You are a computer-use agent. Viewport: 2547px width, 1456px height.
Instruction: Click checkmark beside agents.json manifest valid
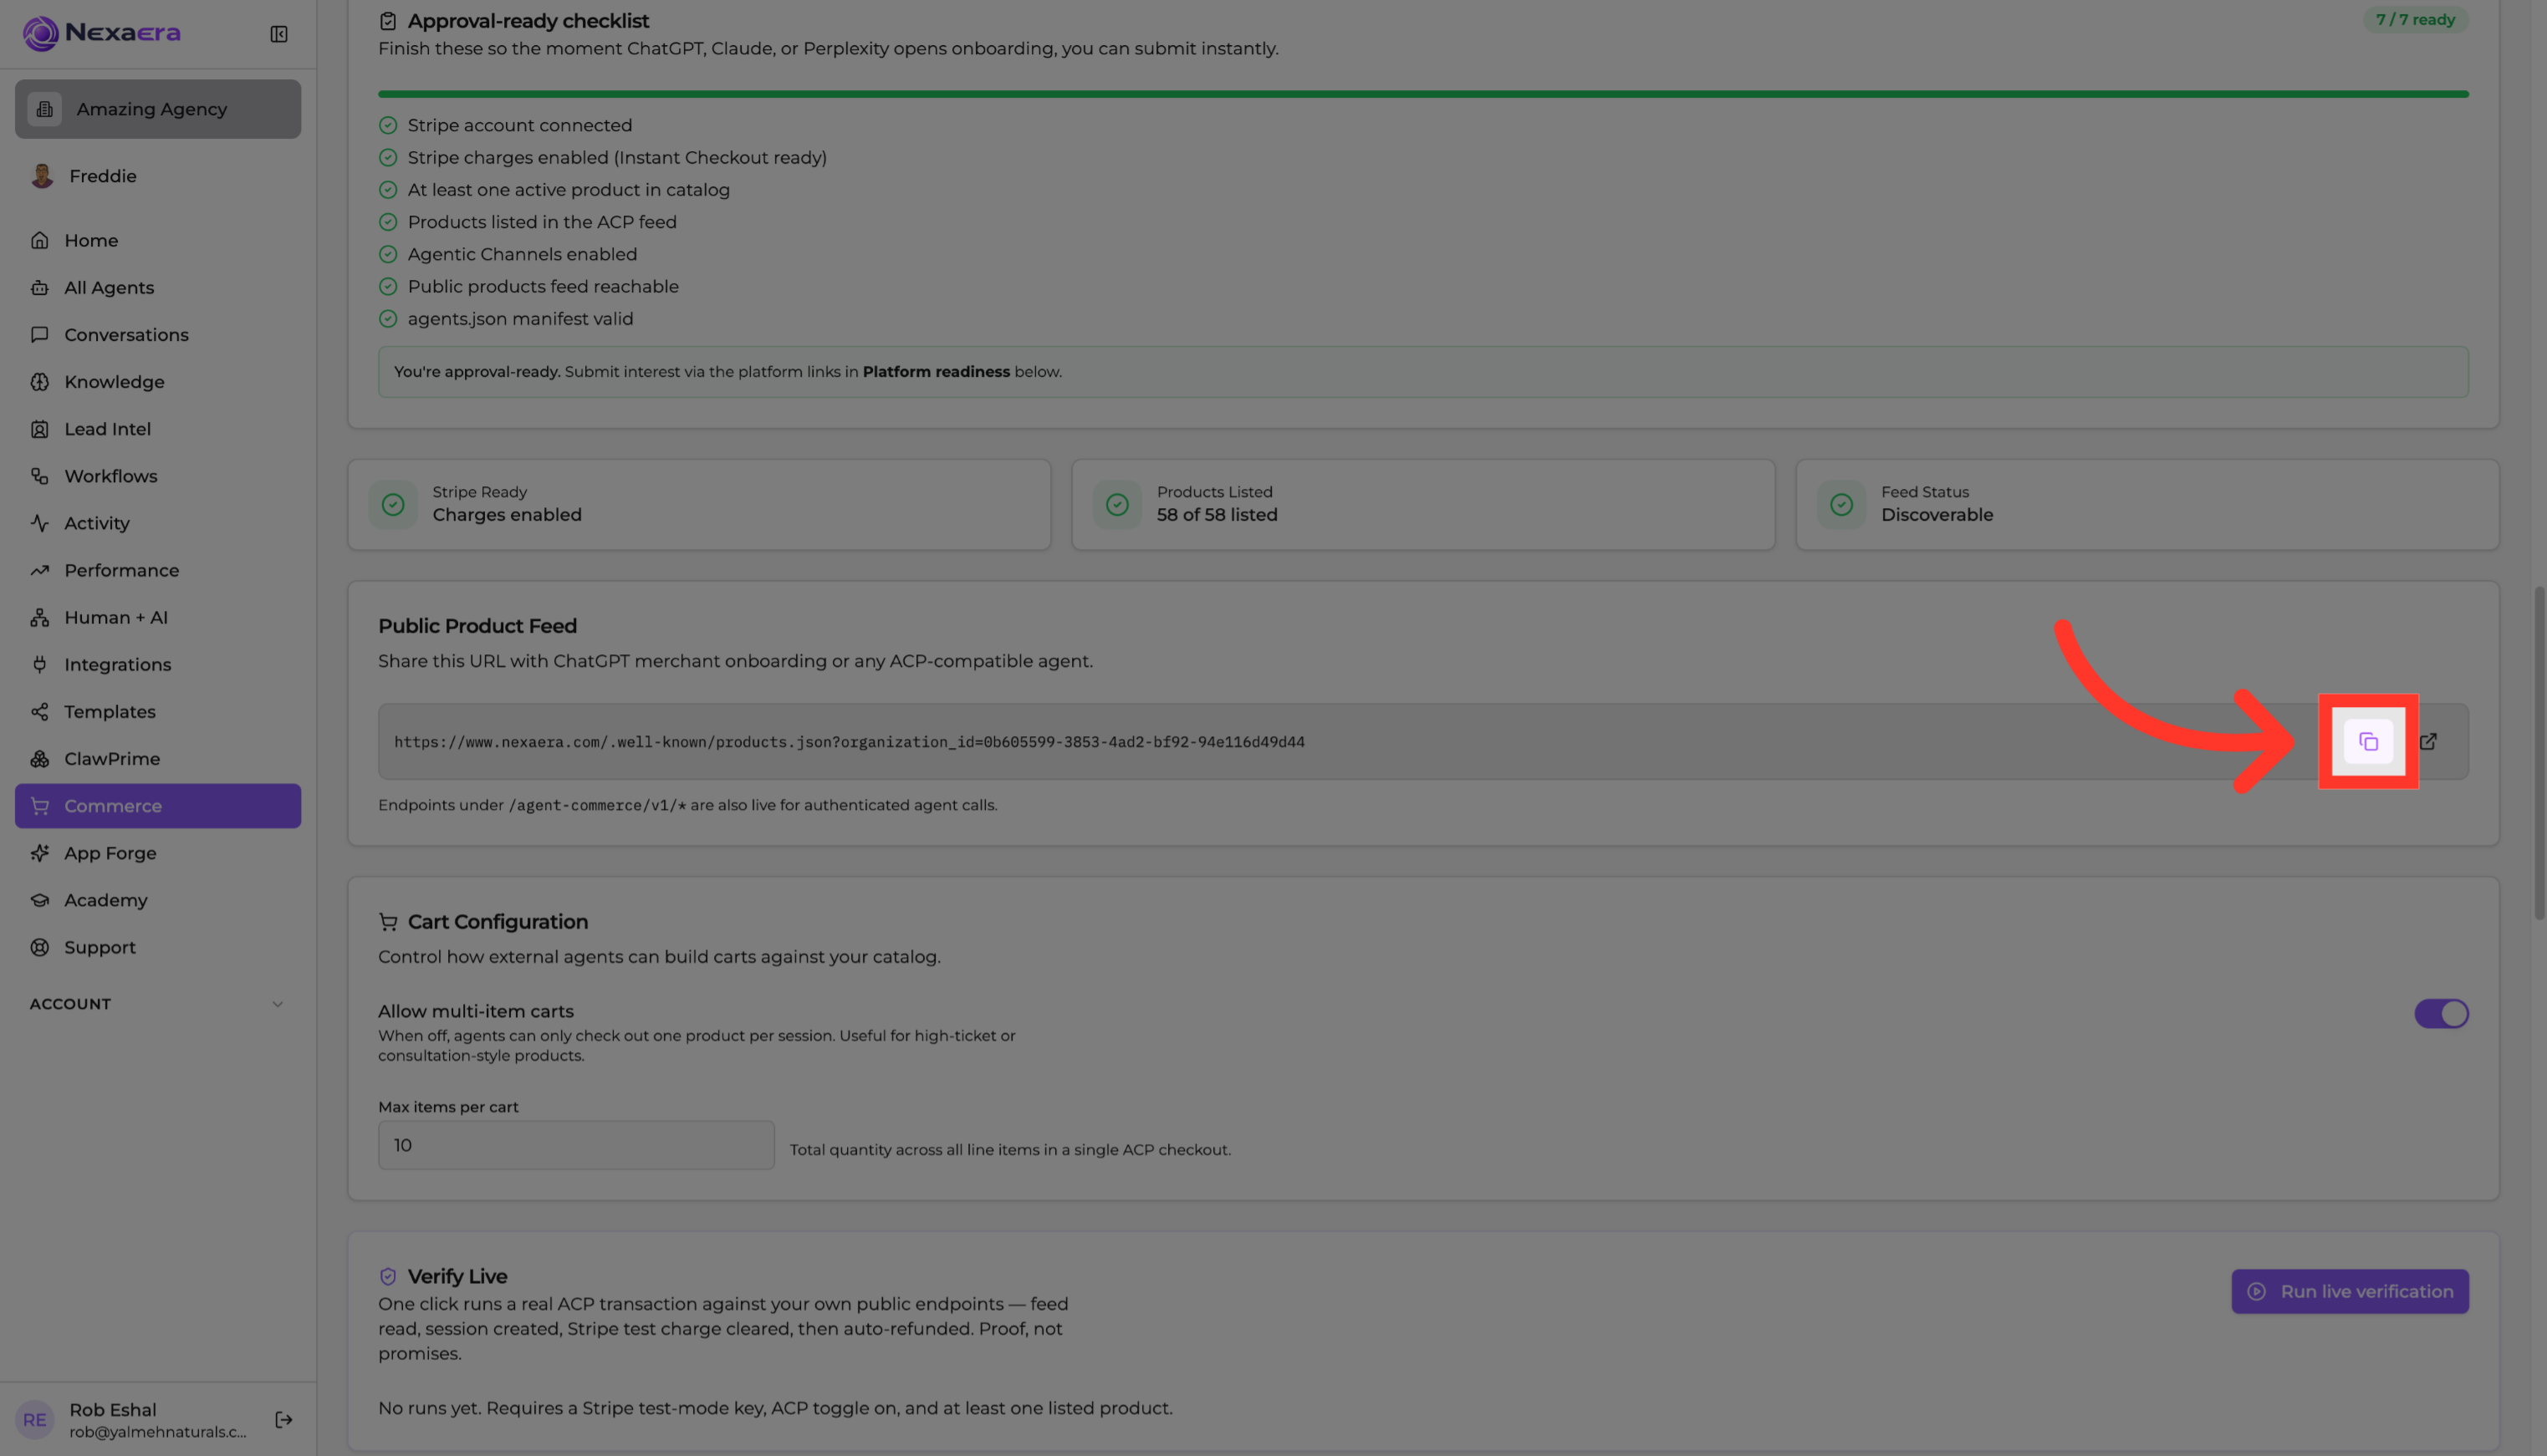click(x=388, y=319)
